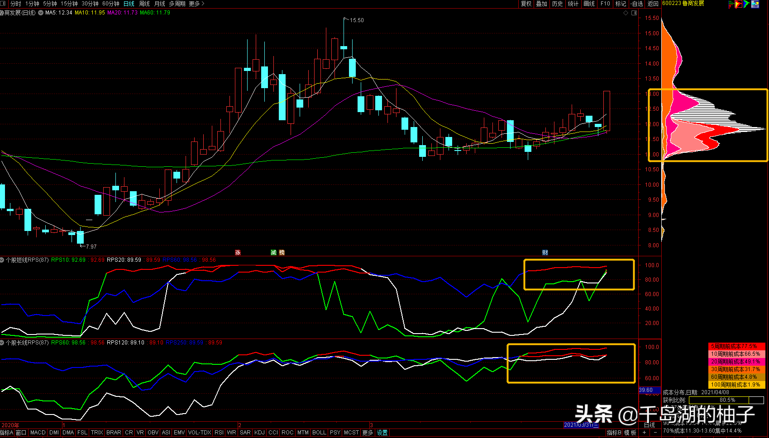Select the MACD indicator tab at bottom

pyautogui.click(x=38, y=433)
